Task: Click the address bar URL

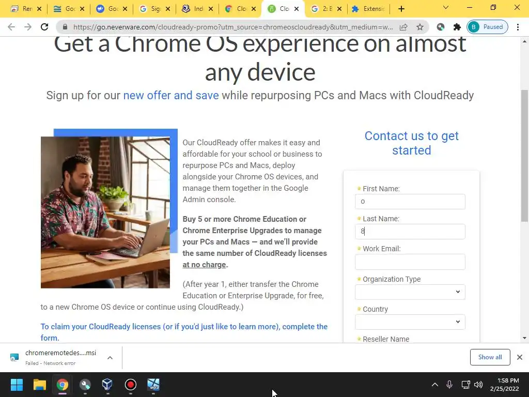Action: point(233,27)
